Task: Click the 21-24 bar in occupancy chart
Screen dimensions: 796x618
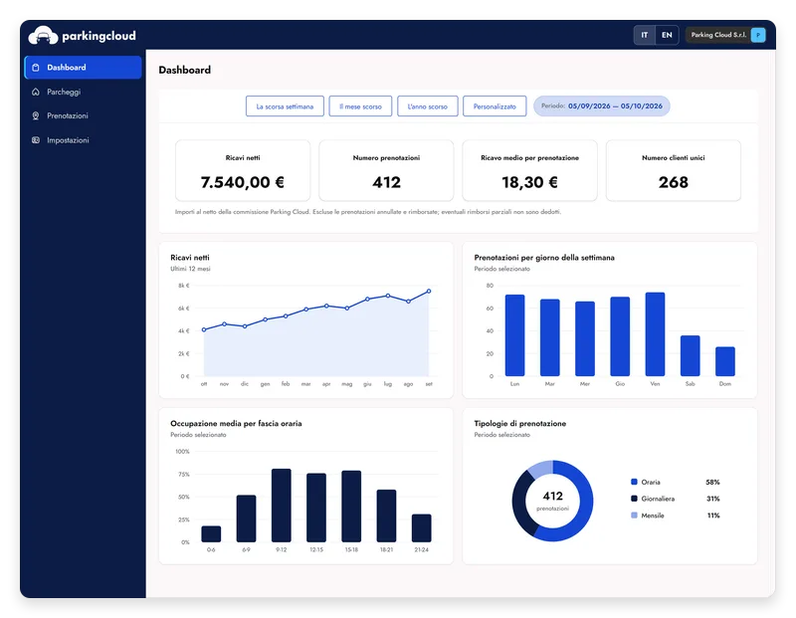Action: tap(421, 528)
